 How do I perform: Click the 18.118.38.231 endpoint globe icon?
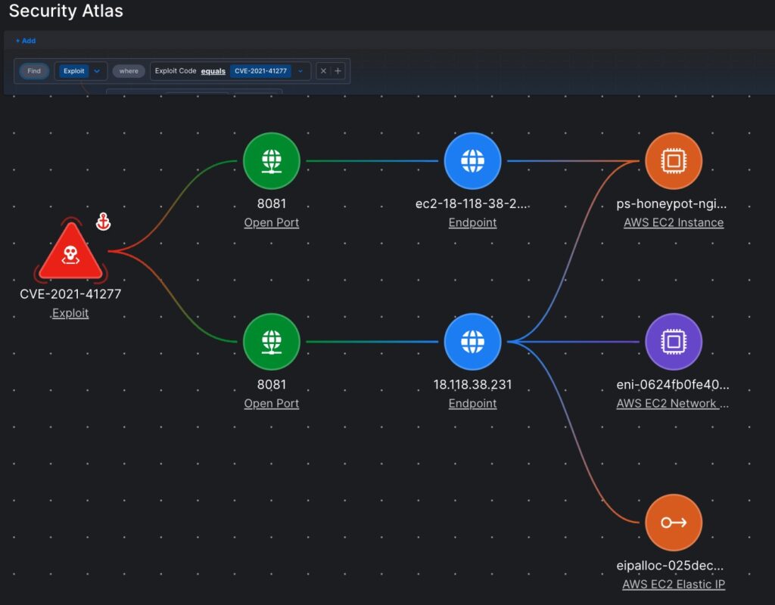pos(473,342)
